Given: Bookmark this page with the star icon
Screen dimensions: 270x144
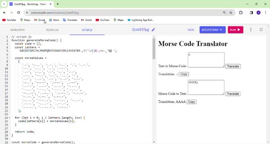Looking at the screenshot, I should (231, 12).
